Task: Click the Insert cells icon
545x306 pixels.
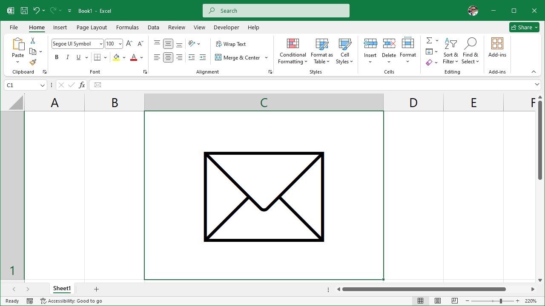Action: pos(370,43)
